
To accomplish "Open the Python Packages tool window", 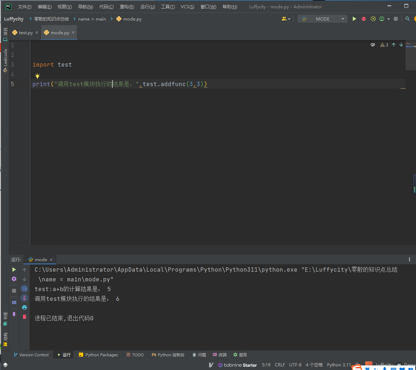I will point(98,355).
